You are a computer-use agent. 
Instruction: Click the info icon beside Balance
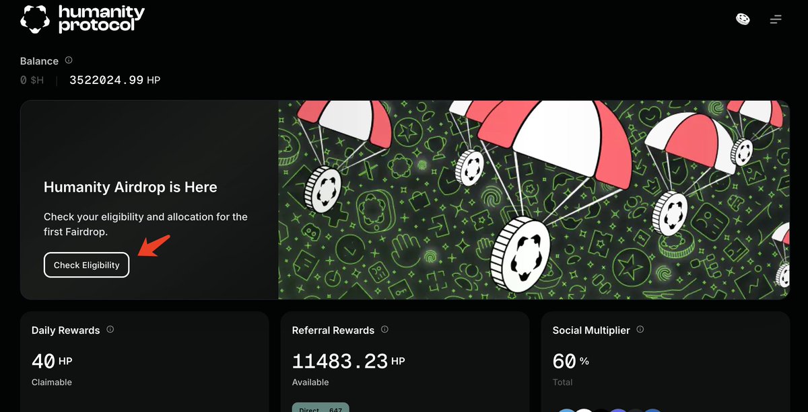click(x=69, y=60)
